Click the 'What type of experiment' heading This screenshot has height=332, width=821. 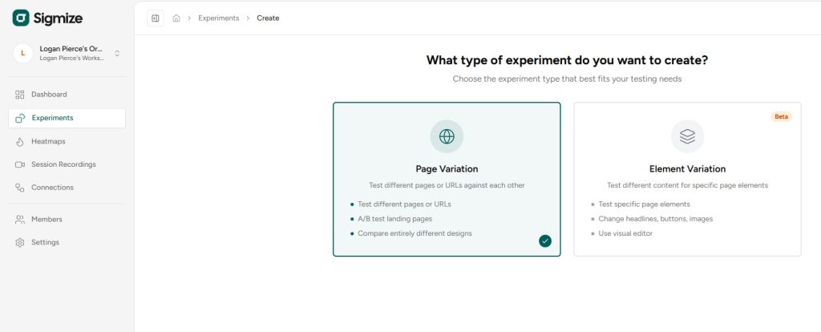click(567, 60)
